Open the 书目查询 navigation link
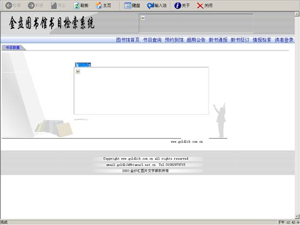This screenshot has height=225, width=300. tap(152, 40)
